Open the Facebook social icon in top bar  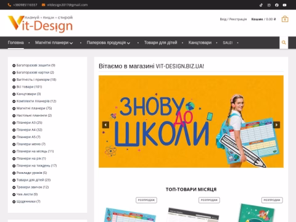point(277,5)
